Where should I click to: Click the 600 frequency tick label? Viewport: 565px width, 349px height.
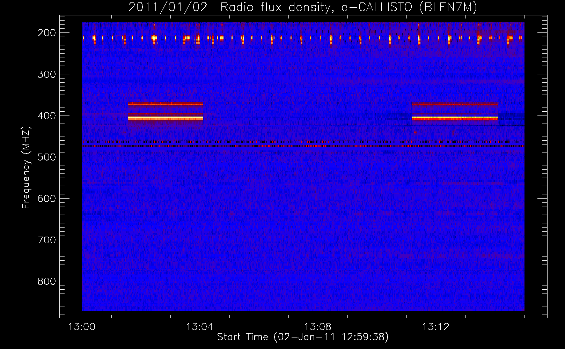(x=47, y=199)
